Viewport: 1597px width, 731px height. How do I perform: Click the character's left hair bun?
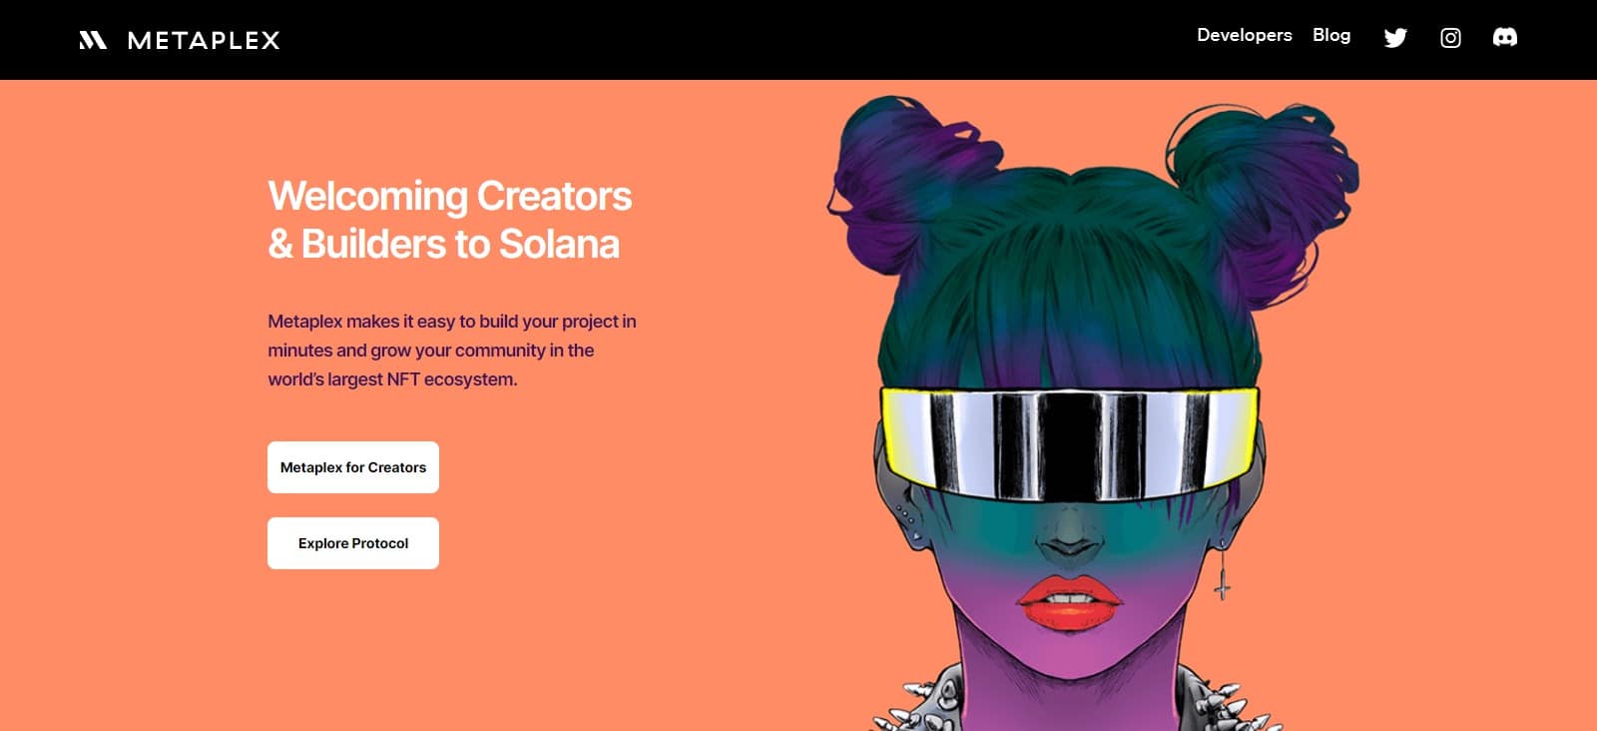903,185
